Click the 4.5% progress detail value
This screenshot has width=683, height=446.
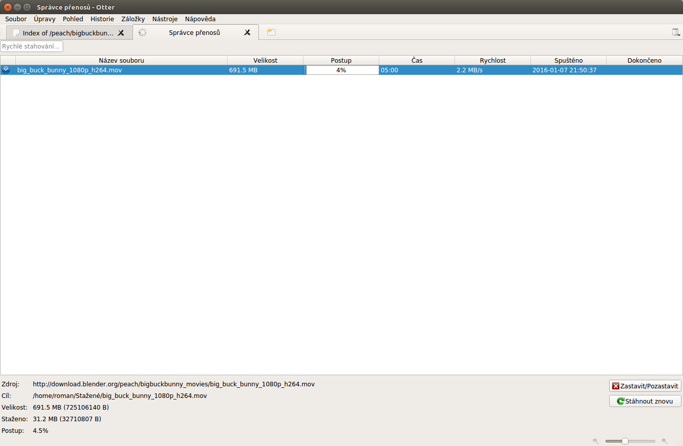pos(40,431)
